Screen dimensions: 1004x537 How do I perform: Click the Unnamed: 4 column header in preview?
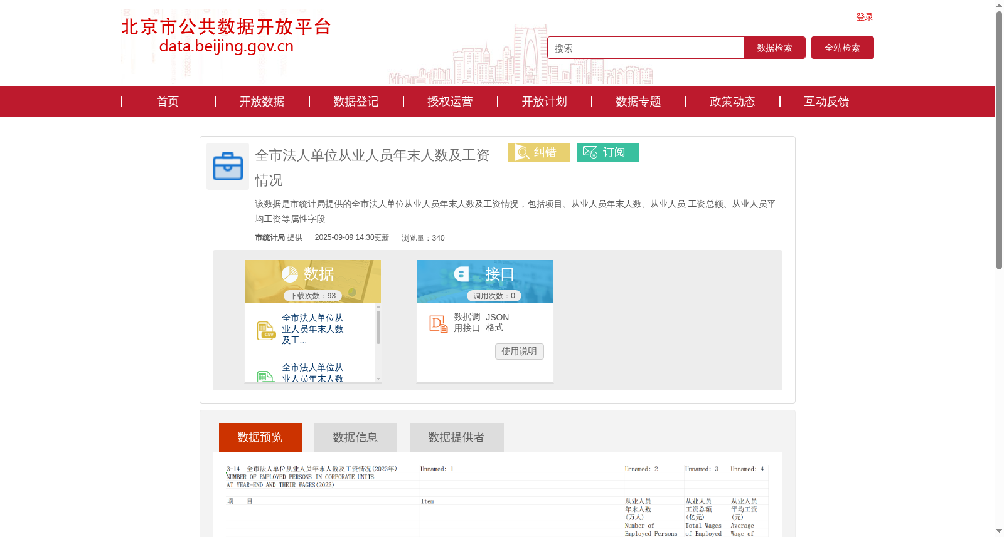[x=747, y=469]
